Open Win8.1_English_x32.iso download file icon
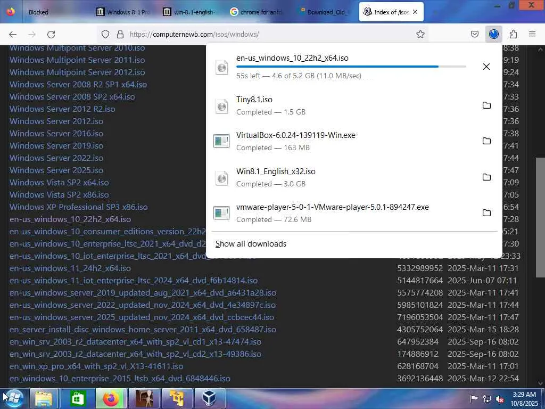Viewport: 545px width, 409px height. pos(222,177)
